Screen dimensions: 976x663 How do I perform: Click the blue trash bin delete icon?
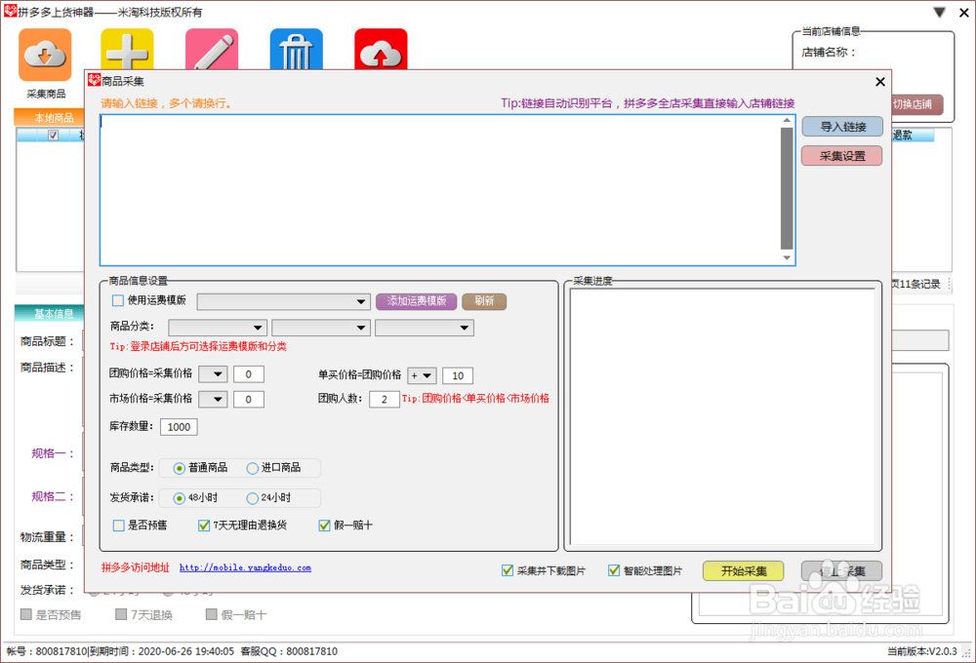[x=297, y=49]
